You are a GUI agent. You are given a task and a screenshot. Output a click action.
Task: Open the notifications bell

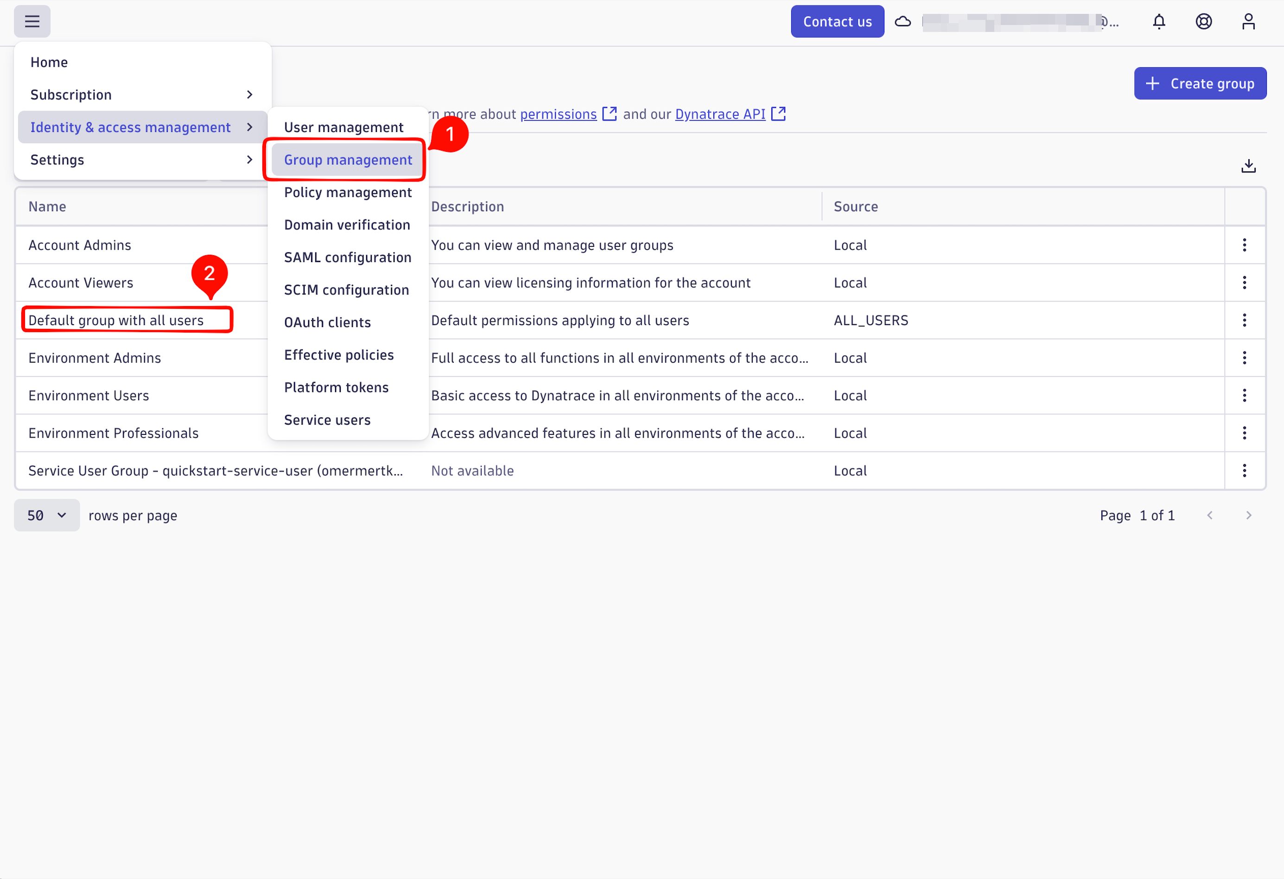coord(1159,21)
